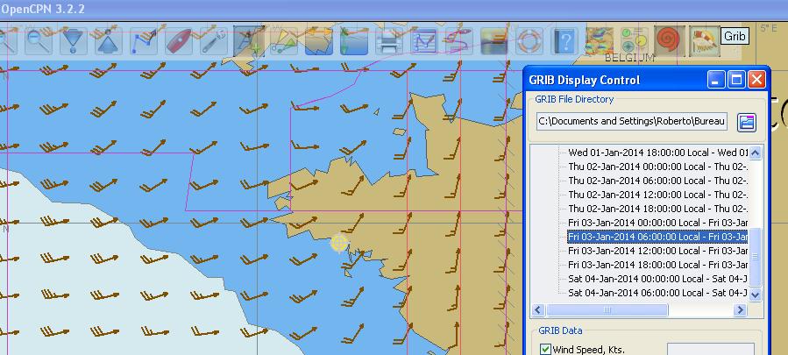The height and width of the screenshot is (355, 788).
Task: Select Sat 04-Jan-2014 00:00:00 Local record
Action: click(658, 279)
